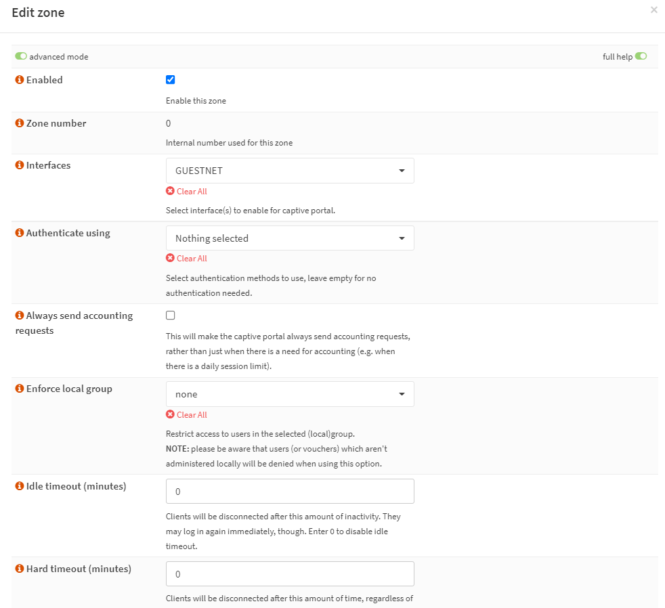Click info icon for Always send accounting requests
This screenshot has height=608, width=665.
coord(20,316)
